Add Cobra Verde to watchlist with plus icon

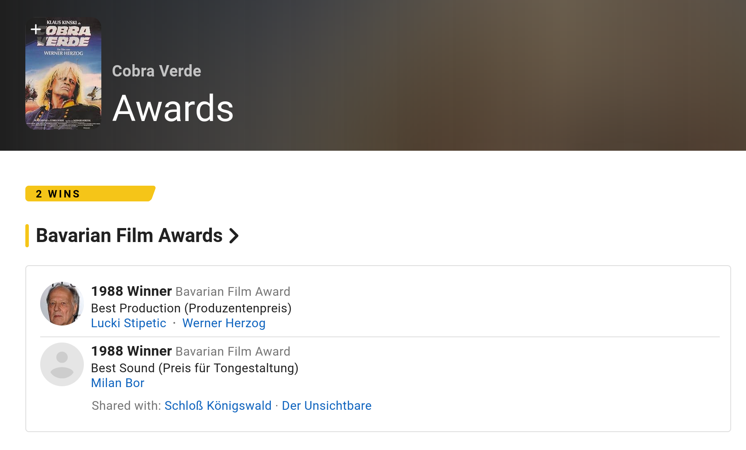click(36, 29)
